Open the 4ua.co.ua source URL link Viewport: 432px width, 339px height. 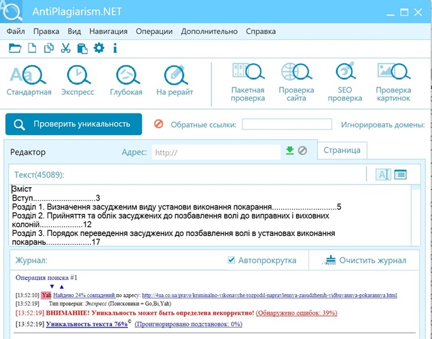coord(270,296)
